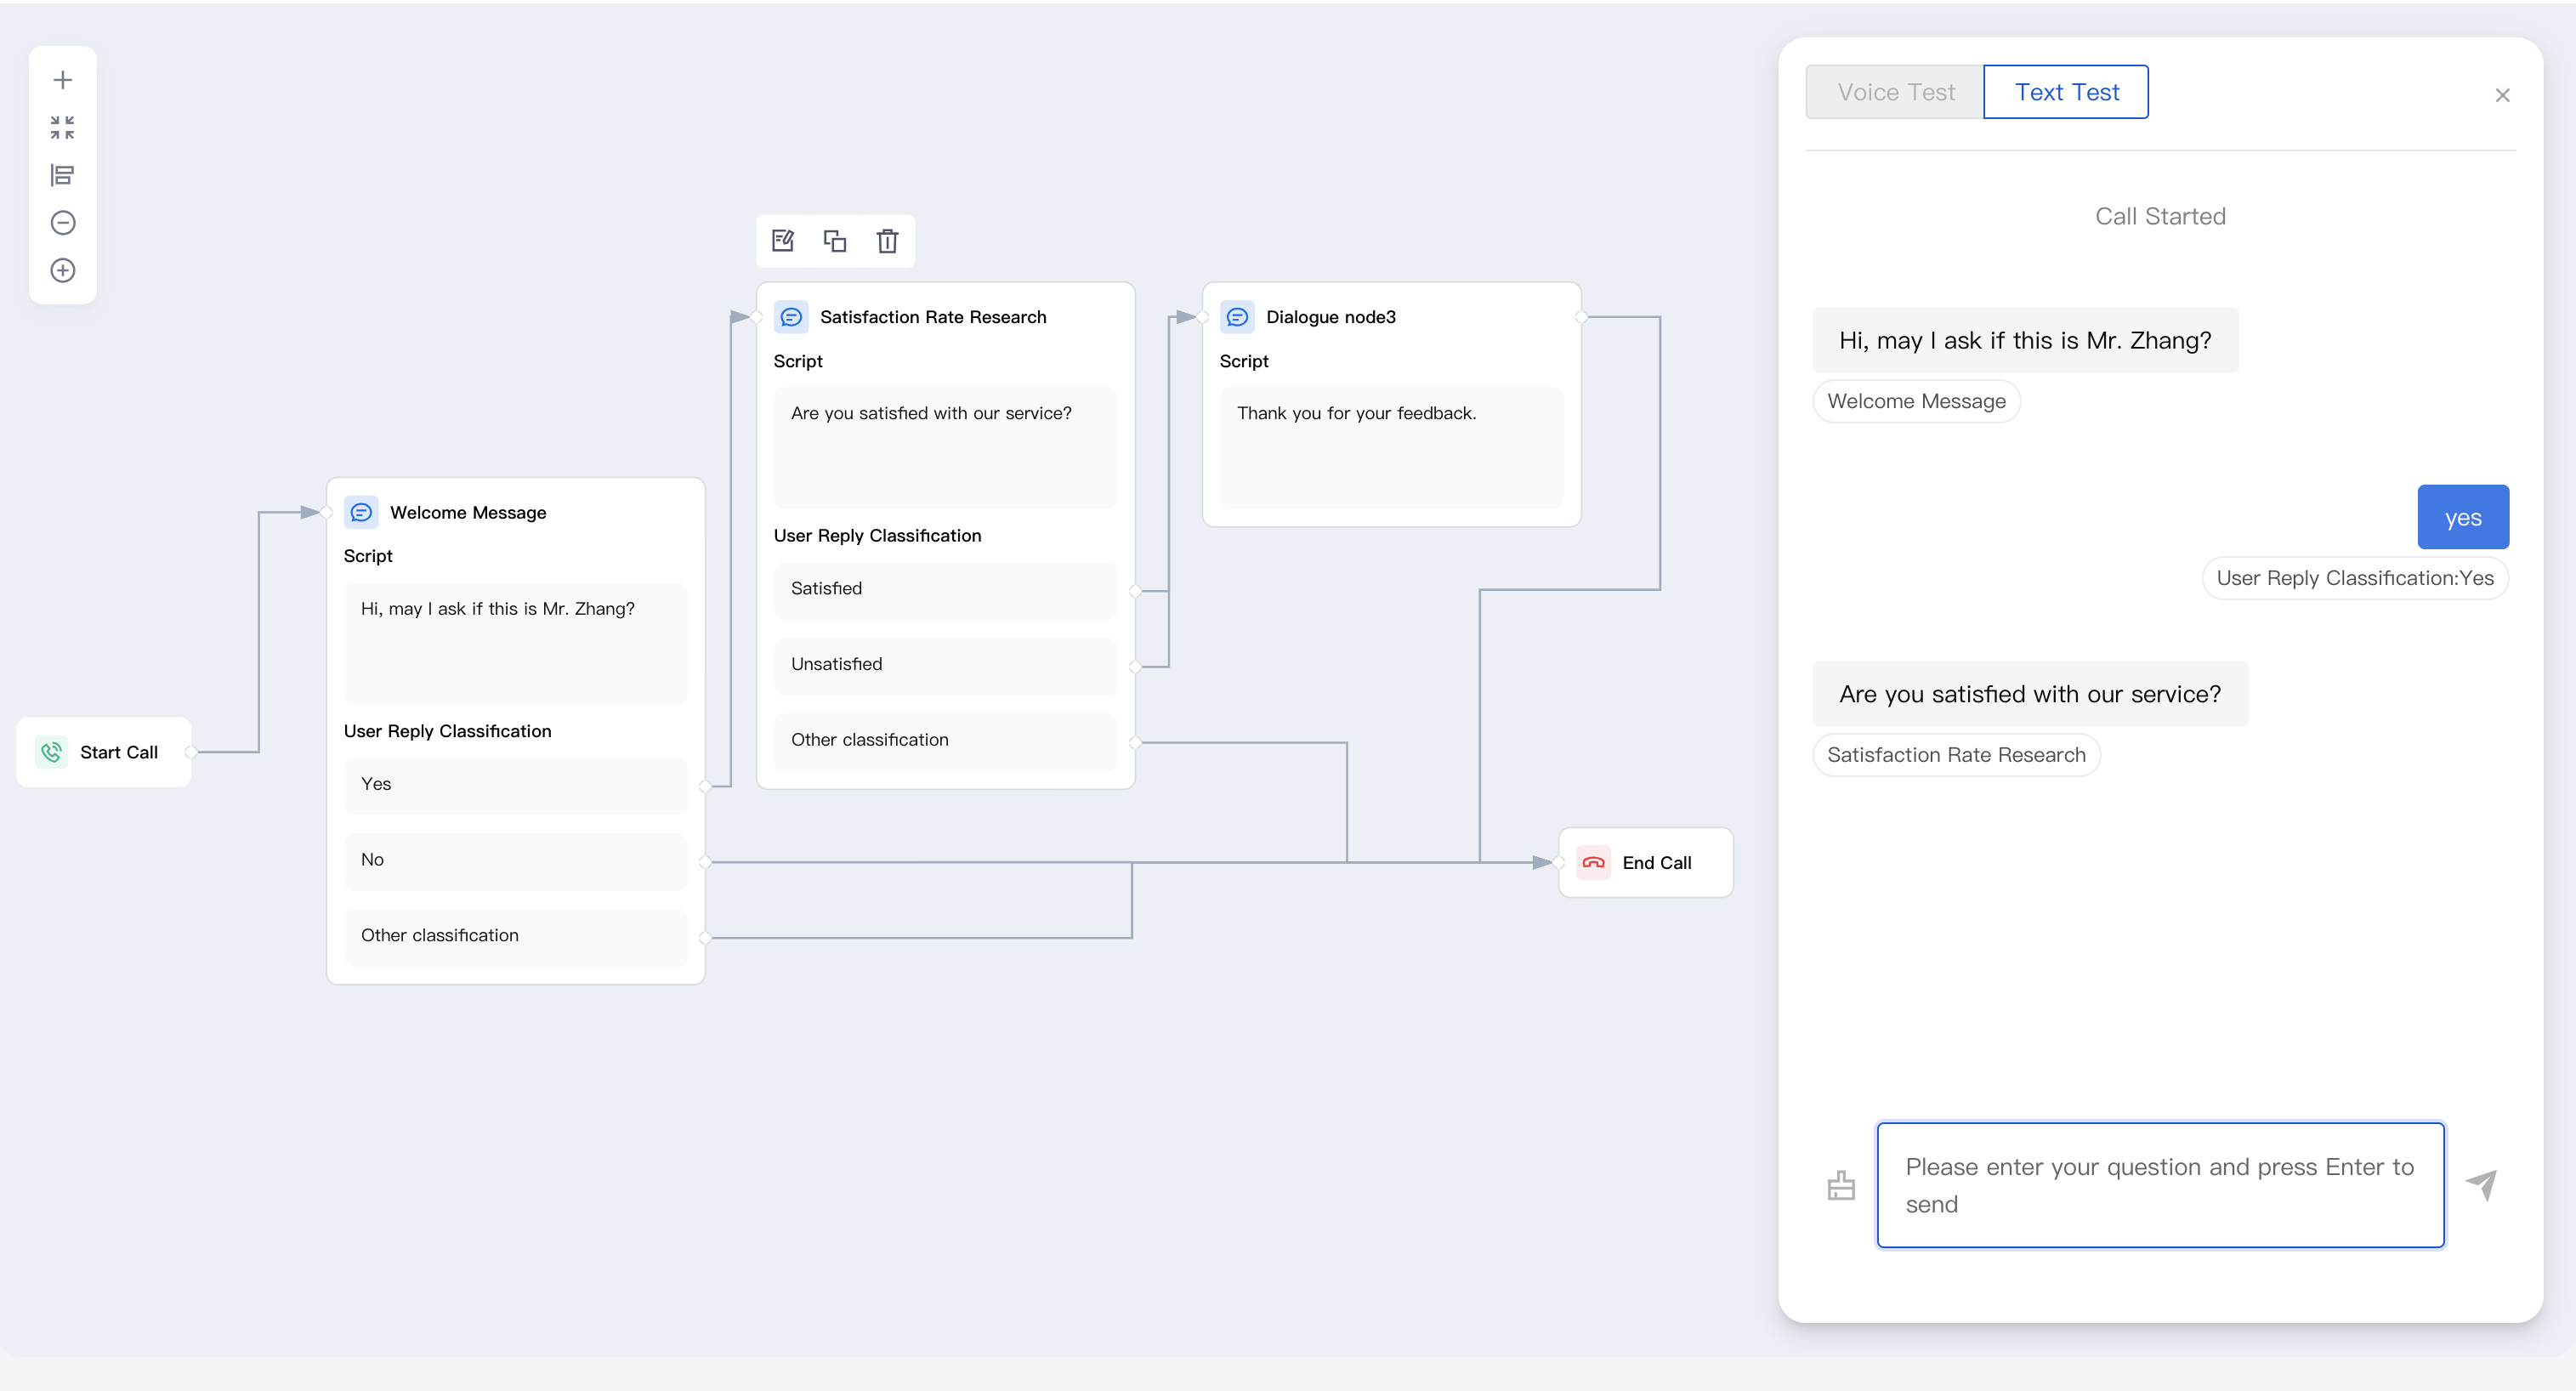Click the auto-layout align icon
Screen dimensions: 2576x1391
[62, 175]
